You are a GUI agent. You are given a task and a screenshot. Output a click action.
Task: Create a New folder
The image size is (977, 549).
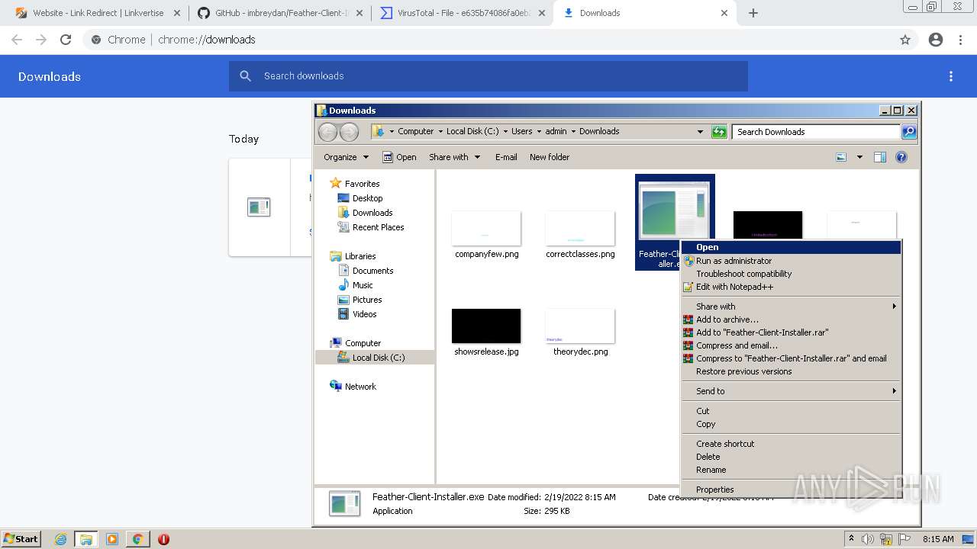550,157
